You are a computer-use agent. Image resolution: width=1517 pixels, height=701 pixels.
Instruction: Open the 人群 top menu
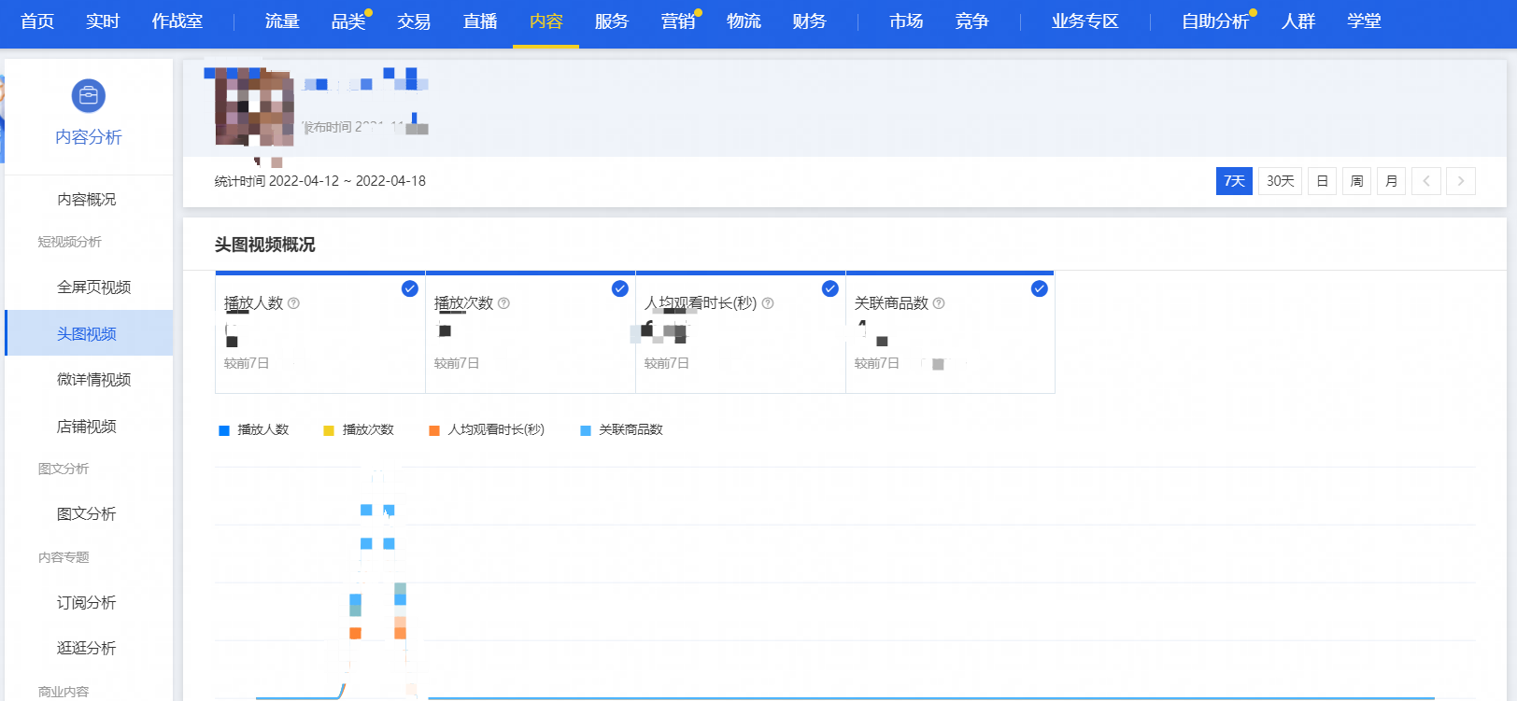coord(1298,21)
